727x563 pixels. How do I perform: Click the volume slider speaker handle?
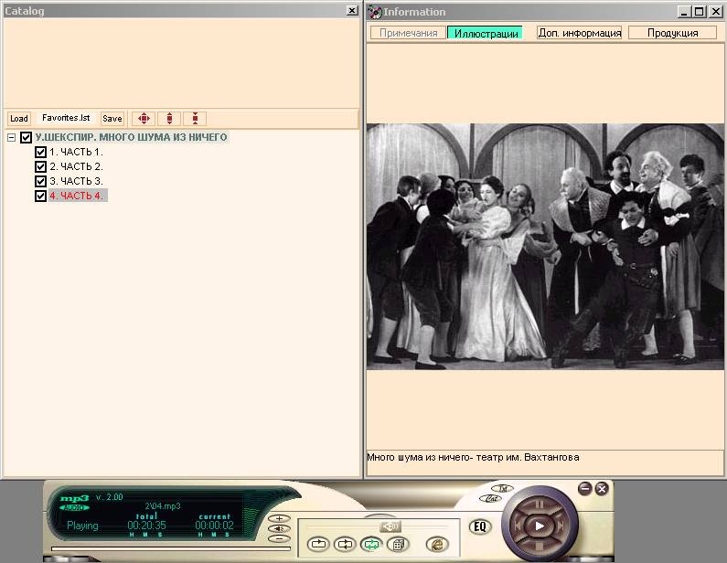coord(390,526)
